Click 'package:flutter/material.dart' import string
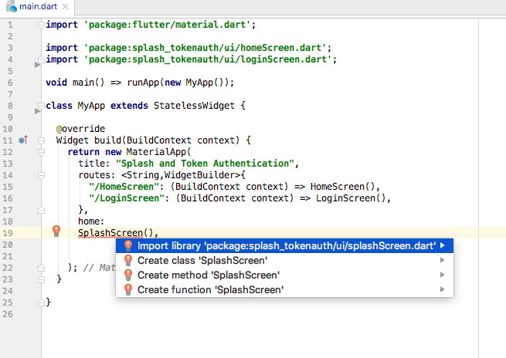This screenshot has height=358, width=506. (167, 25)
